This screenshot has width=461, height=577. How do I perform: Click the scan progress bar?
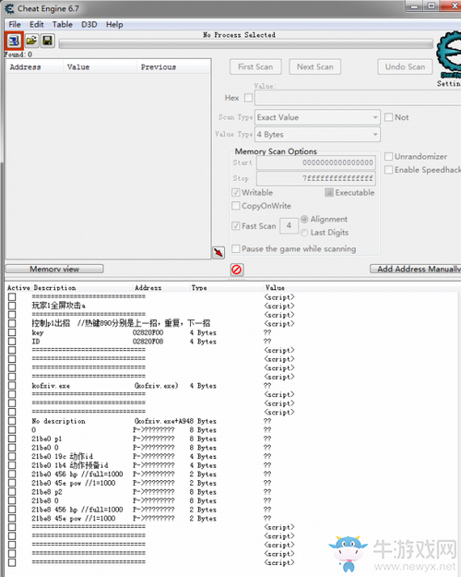tap(246, 44)
